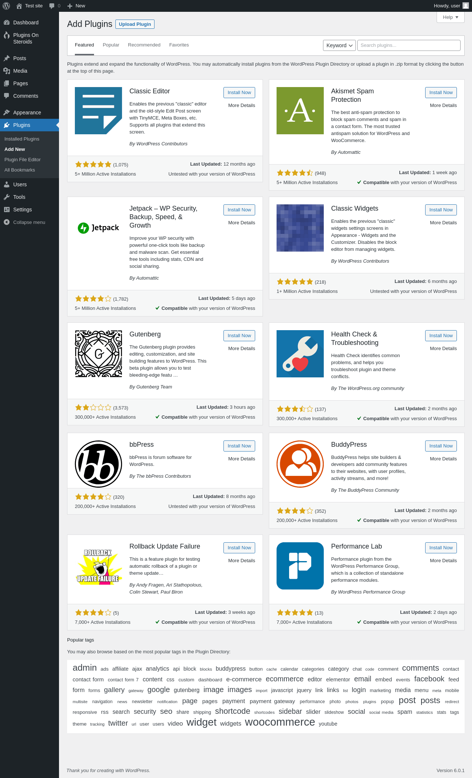Click the Plugins On Steroids icon
This screenshot has width=472, height=778.
[x=7, y=35]
